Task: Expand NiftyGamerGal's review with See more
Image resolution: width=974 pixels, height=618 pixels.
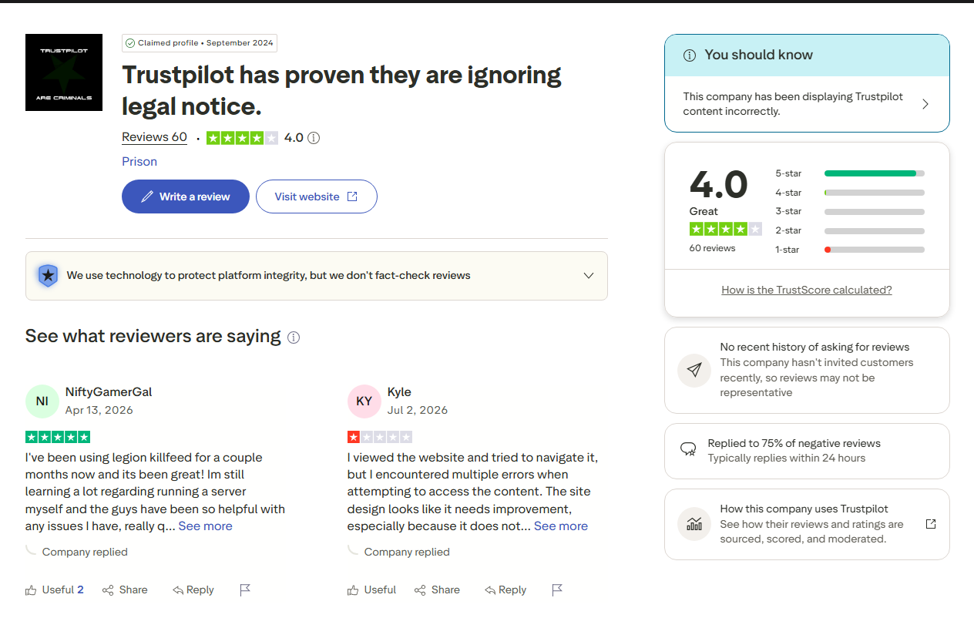Action: (x=205, y=526)
